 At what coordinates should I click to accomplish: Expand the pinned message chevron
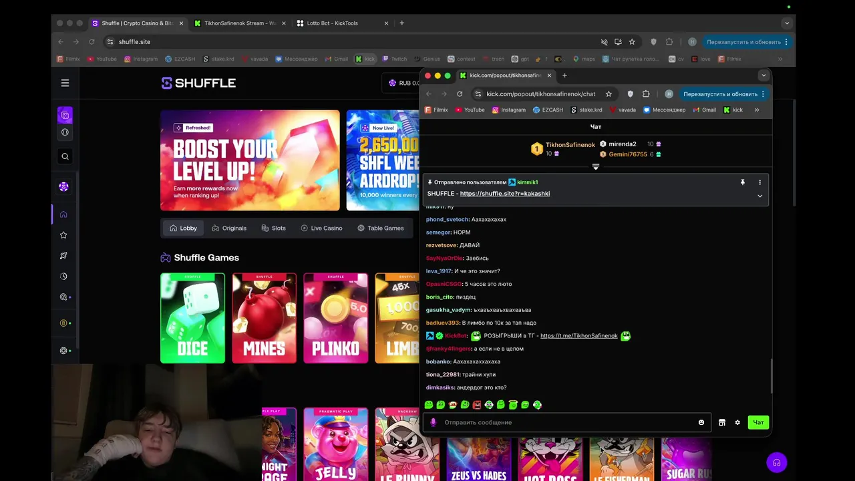pyautogui.click(x=759, y=196)
